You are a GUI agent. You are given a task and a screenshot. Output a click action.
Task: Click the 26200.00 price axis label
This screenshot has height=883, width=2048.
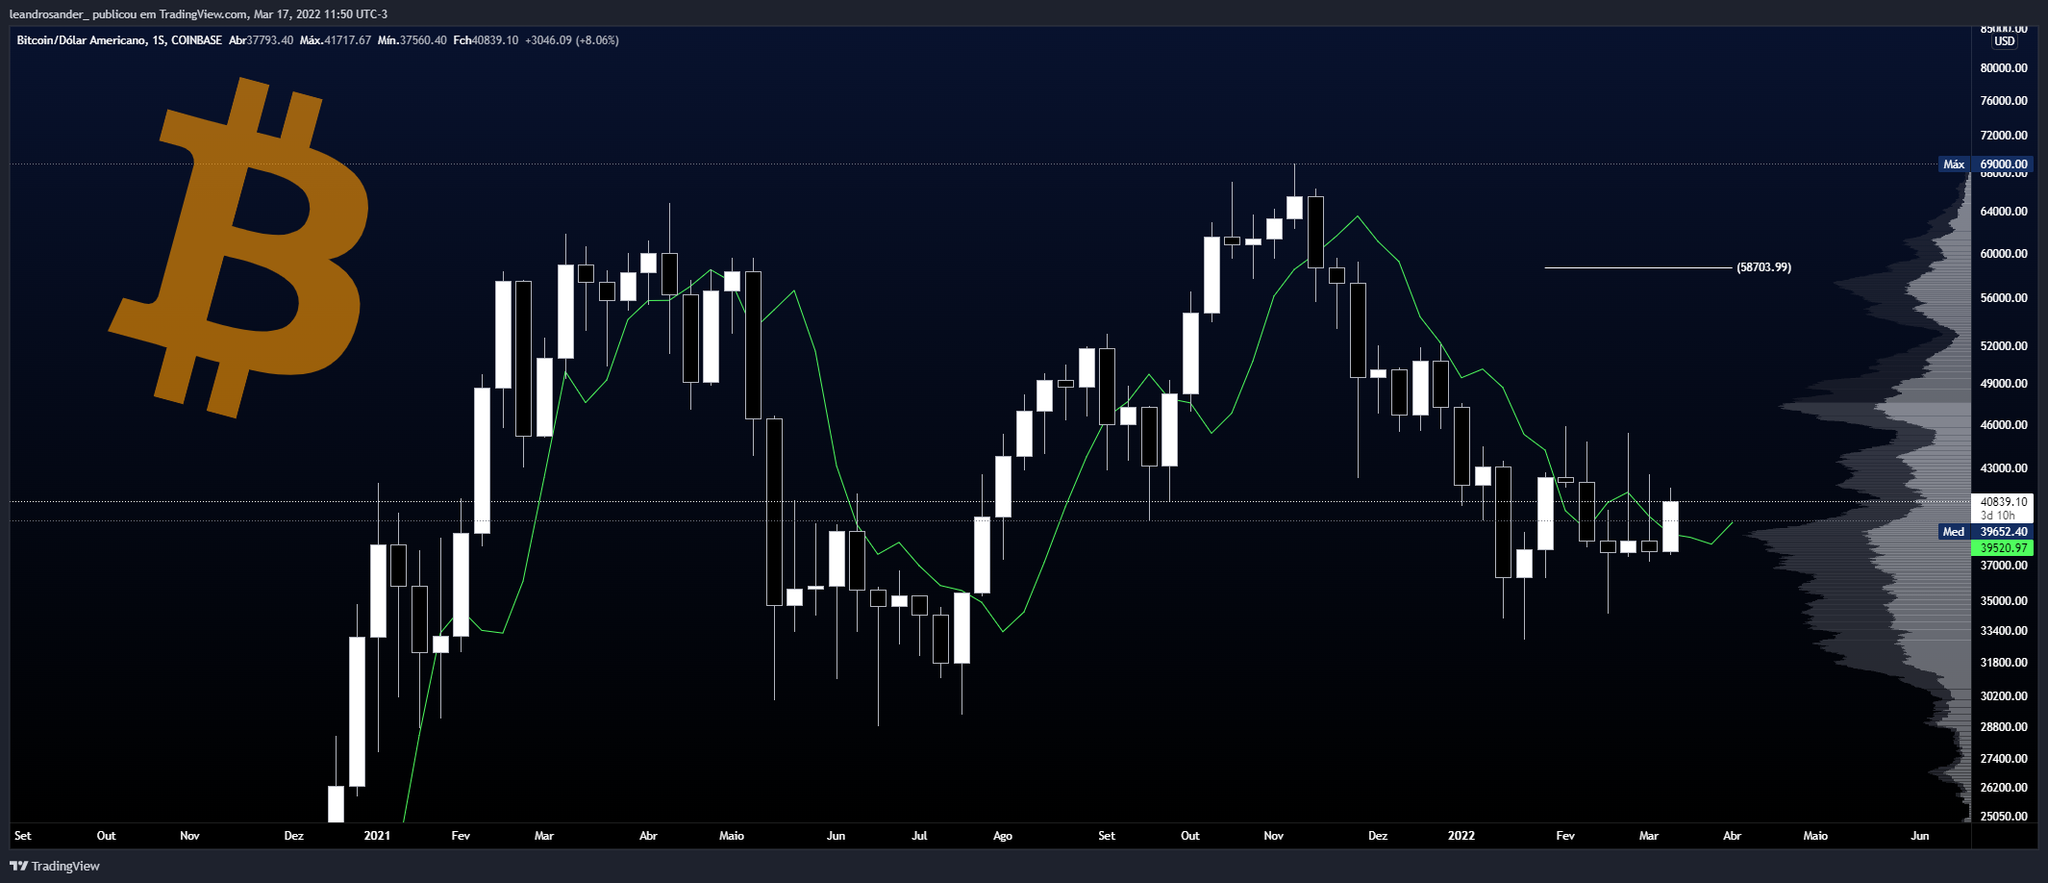(x=2004, y=788)
